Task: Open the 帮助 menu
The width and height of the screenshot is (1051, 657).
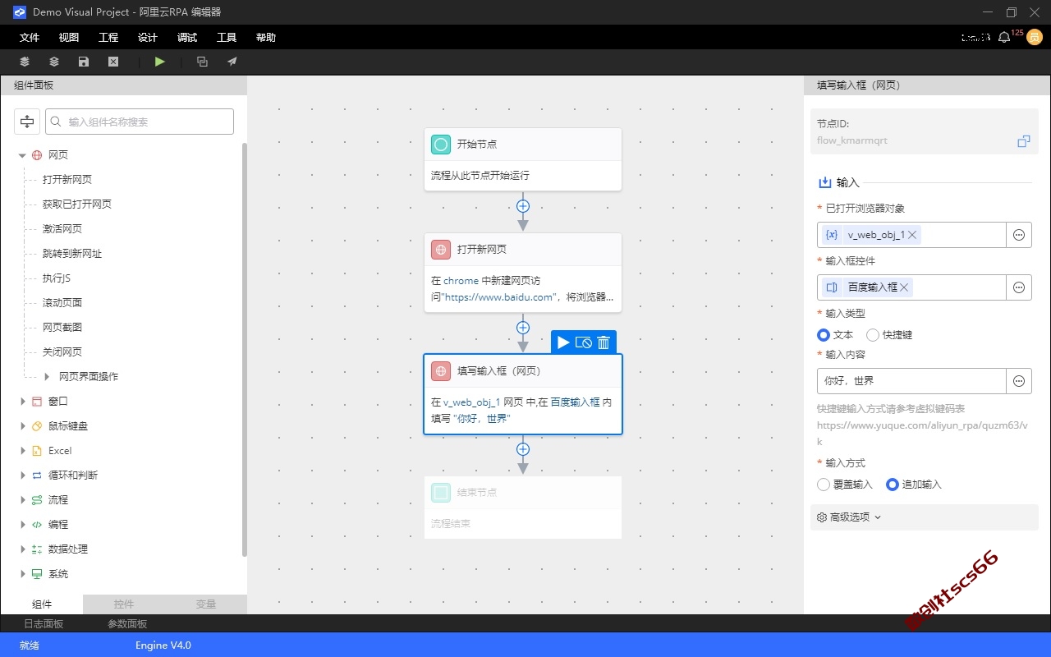Action: [266, 38]
